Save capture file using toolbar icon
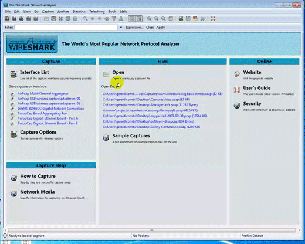This screenshot has width=305, height=244. point(53,19)
